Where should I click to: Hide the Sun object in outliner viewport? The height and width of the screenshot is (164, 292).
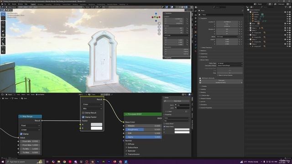pyautogui.click(x=287, y=19)
